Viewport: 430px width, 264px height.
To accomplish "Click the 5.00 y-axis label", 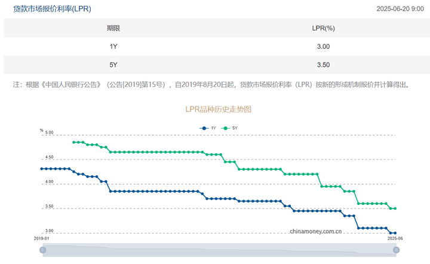I will click(x=49, y=133).
